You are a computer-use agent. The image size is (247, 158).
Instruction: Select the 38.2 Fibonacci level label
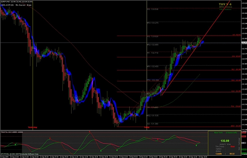coord(236,69)
